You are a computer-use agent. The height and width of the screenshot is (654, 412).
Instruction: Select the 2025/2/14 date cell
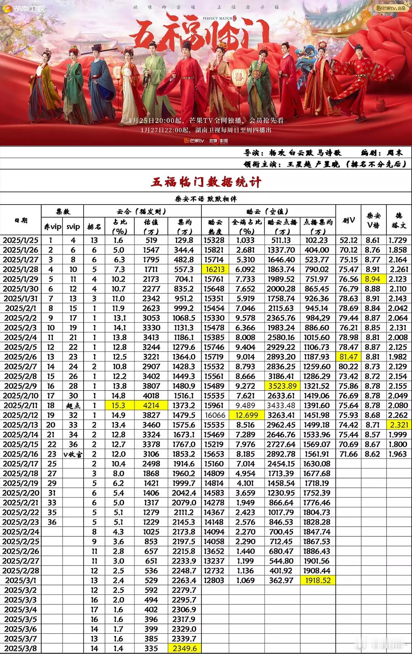point(21,435)
